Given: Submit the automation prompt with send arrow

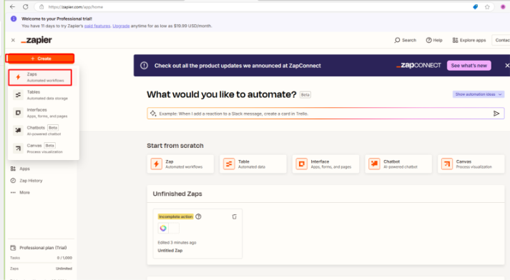Looking at the screenshot, I should 496,114.
